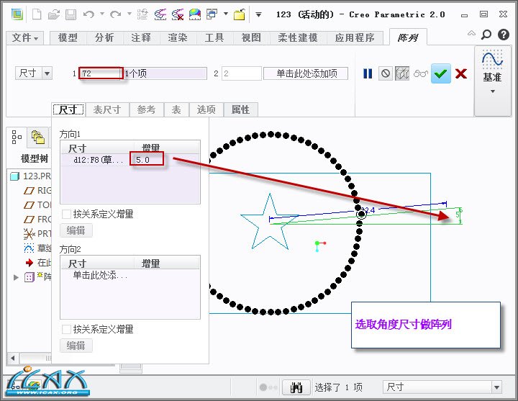Select the PRT coordinate system tree item
The width and height of the screenshot is (518, 401).
tap(38, 234)
